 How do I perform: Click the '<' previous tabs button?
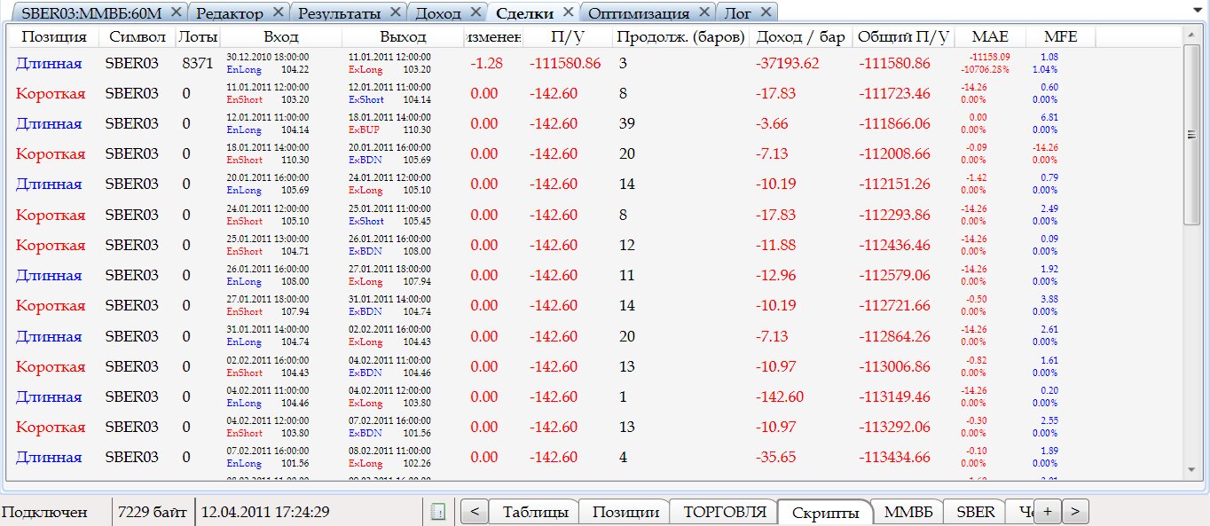tap(475, 512)
